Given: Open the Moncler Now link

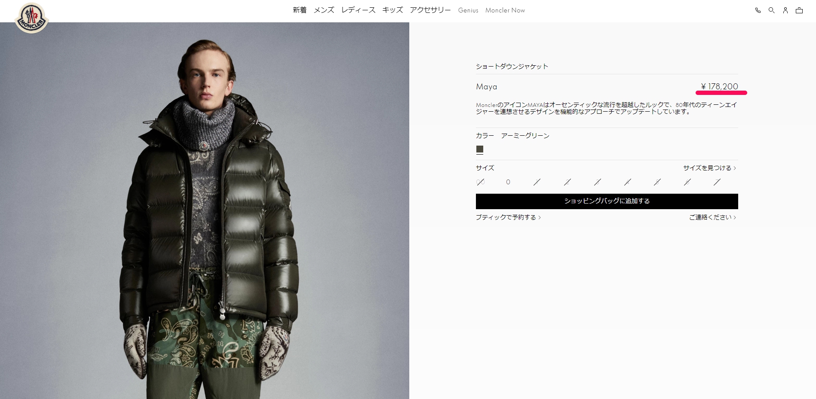Looking at the screenshot, I should pos(505,10).
